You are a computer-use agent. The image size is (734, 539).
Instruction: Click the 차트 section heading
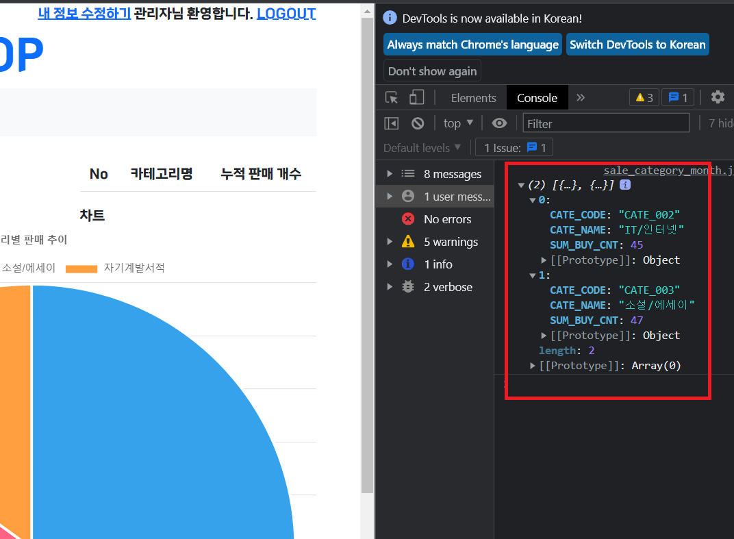92,215
